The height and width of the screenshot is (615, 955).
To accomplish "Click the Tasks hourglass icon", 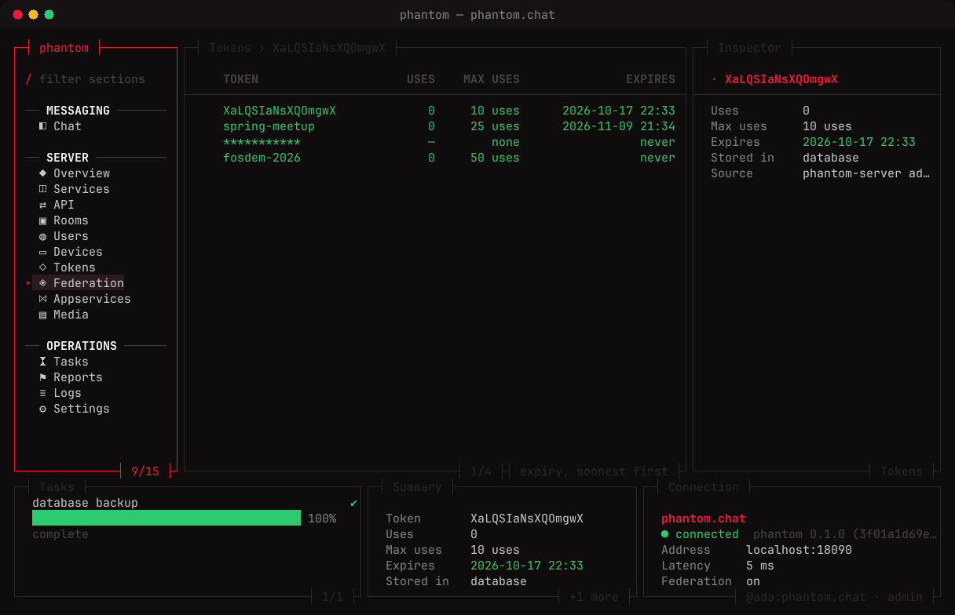I will [42, 362].
